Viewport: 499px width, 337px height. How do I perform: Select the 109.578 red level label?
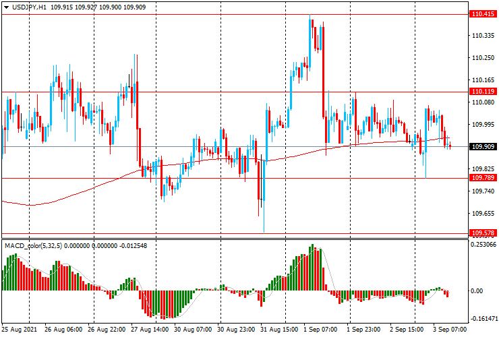click(x=483, y=233)
